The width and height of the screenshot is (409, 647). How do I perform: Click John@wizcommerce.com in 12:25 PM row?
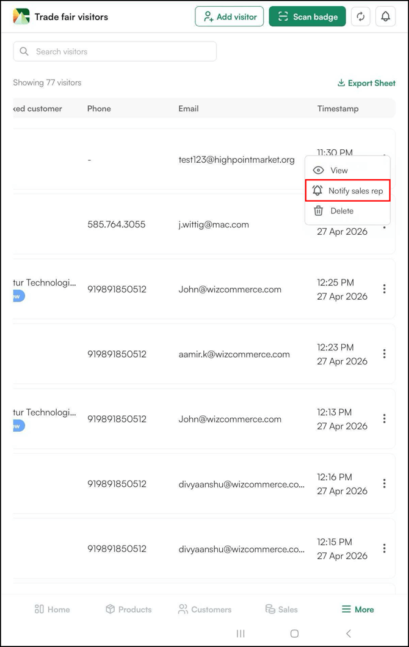coord(230,289)
